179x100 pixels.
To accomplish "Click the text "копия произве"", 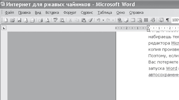I will point(164,49).
